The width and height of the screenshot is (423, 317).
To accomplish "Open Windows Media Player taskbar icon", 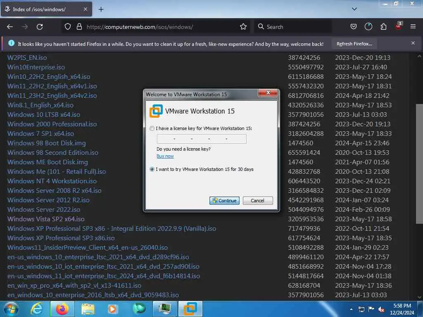I will (x=112, y=309).
